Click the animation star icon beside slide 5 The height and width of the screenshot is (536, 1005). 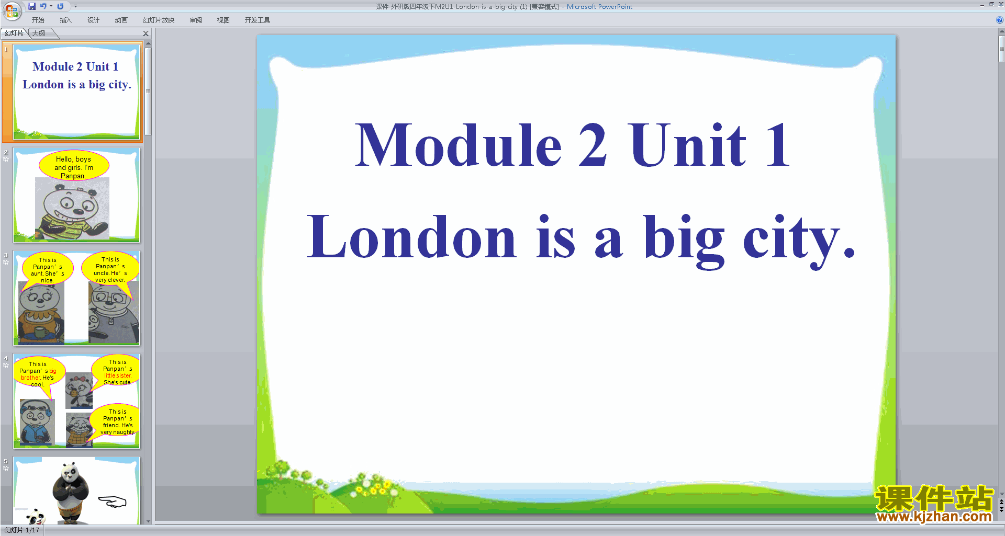tap(6, 469)
